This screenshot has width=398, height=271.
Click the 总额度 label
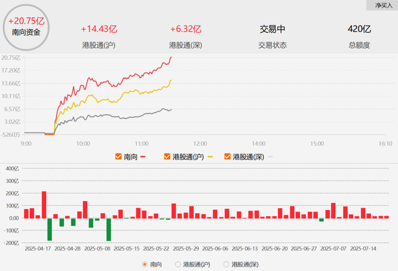[x=359, y=45]
